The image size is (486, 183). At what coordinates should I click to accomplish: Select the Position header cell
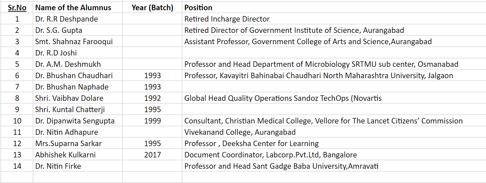pyautogui.click(x=334, y=8)
